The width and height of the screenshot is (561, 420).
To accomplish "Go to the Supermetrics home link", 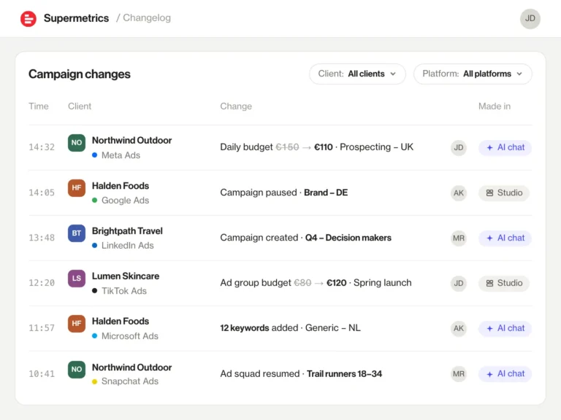I will [76, 18].
